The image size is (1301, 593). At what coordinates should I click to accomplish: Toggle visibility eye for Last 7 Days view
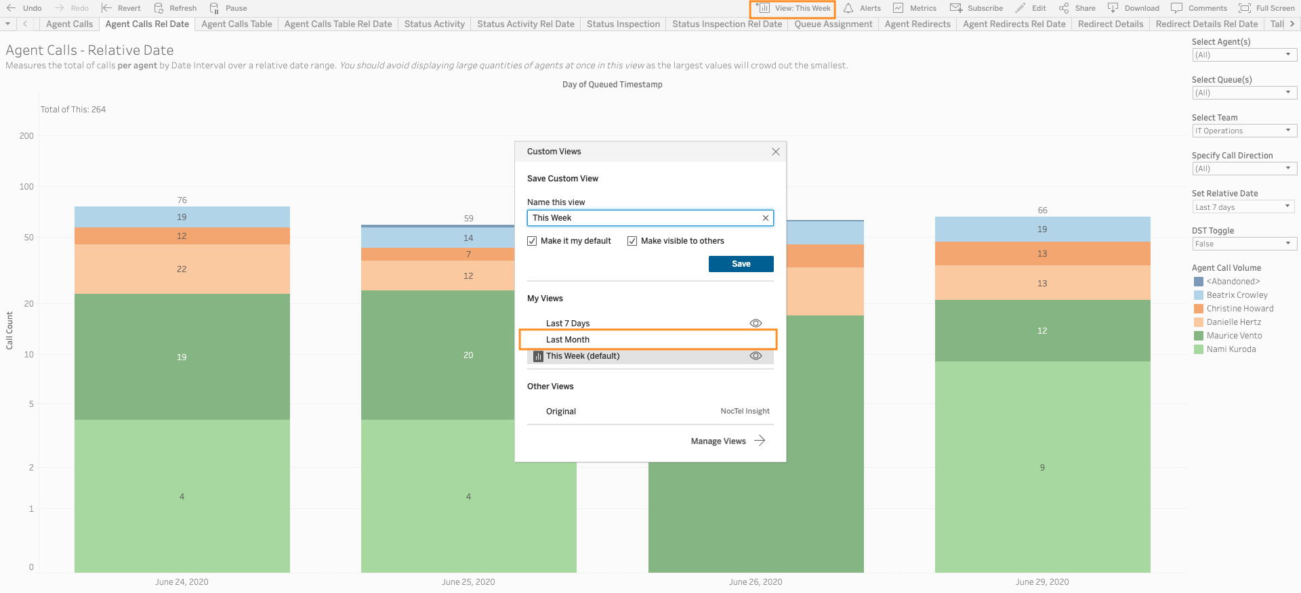click(756, 324)
